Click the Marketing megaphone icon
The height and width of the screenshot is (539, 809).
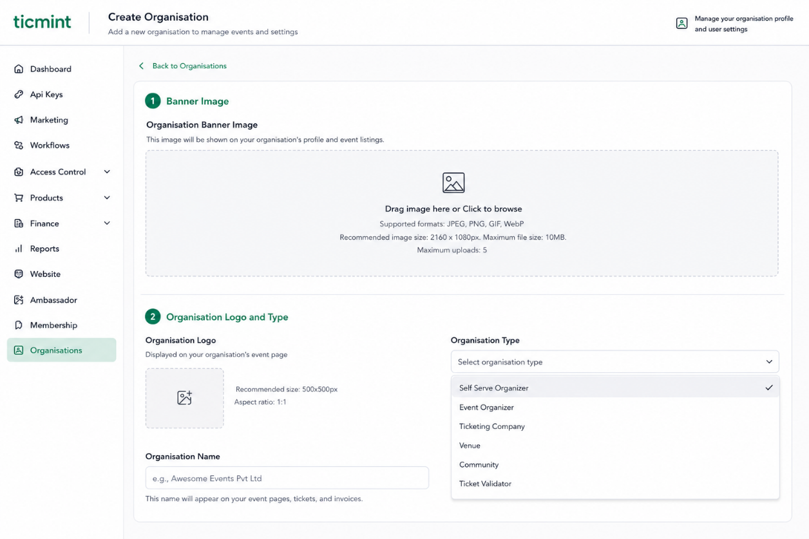[19, 120]
